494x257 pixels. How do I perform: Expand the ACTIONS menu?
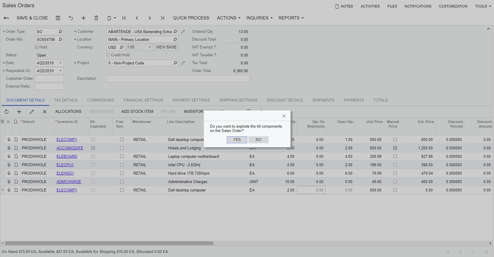[229, 18]
